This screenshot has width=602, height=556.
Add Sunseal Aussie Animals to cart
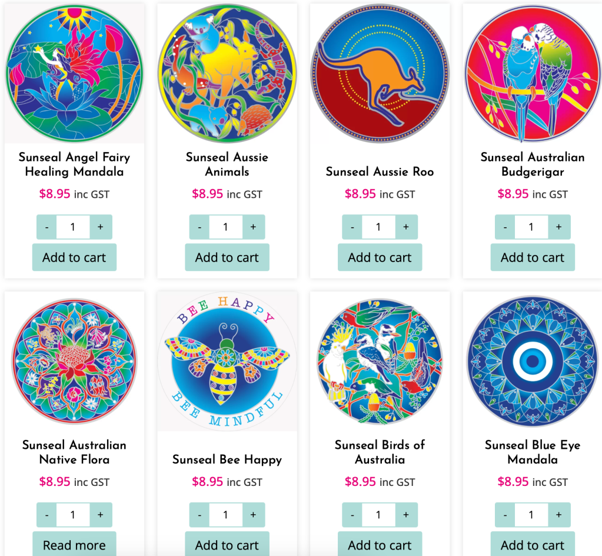(227, 257)
